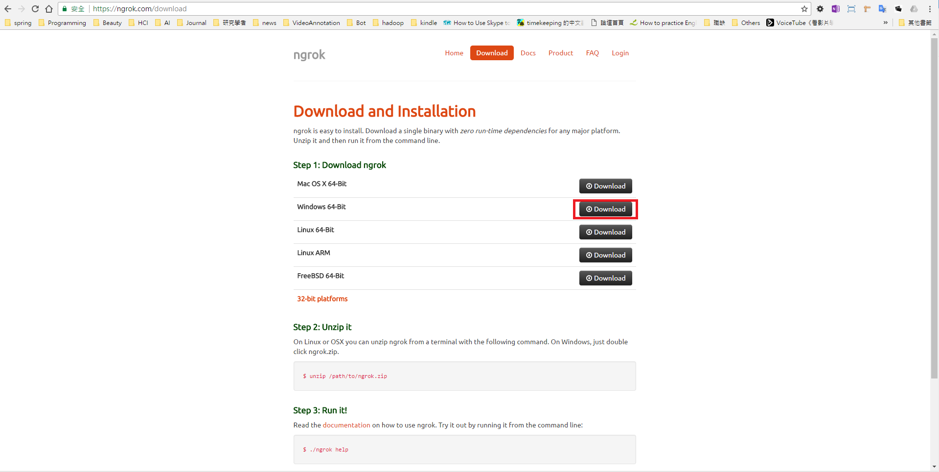Open the FAQ nav item
939x472 pixels.
593,53
